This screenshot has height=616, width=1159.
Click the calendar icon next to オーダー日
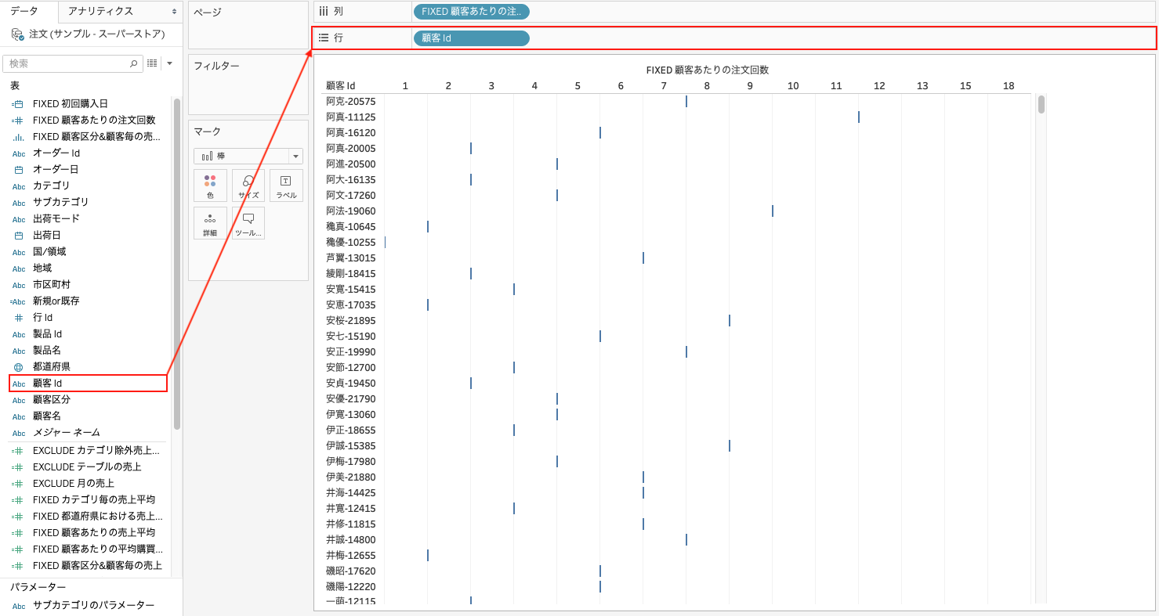(19, 170)
